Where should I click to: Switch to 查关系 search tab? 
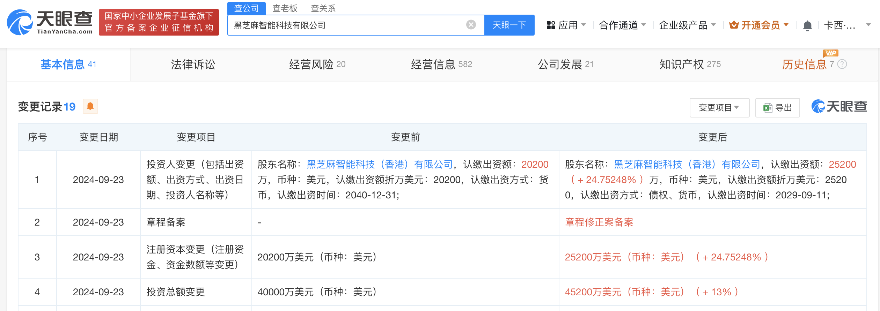click(323, 8)
